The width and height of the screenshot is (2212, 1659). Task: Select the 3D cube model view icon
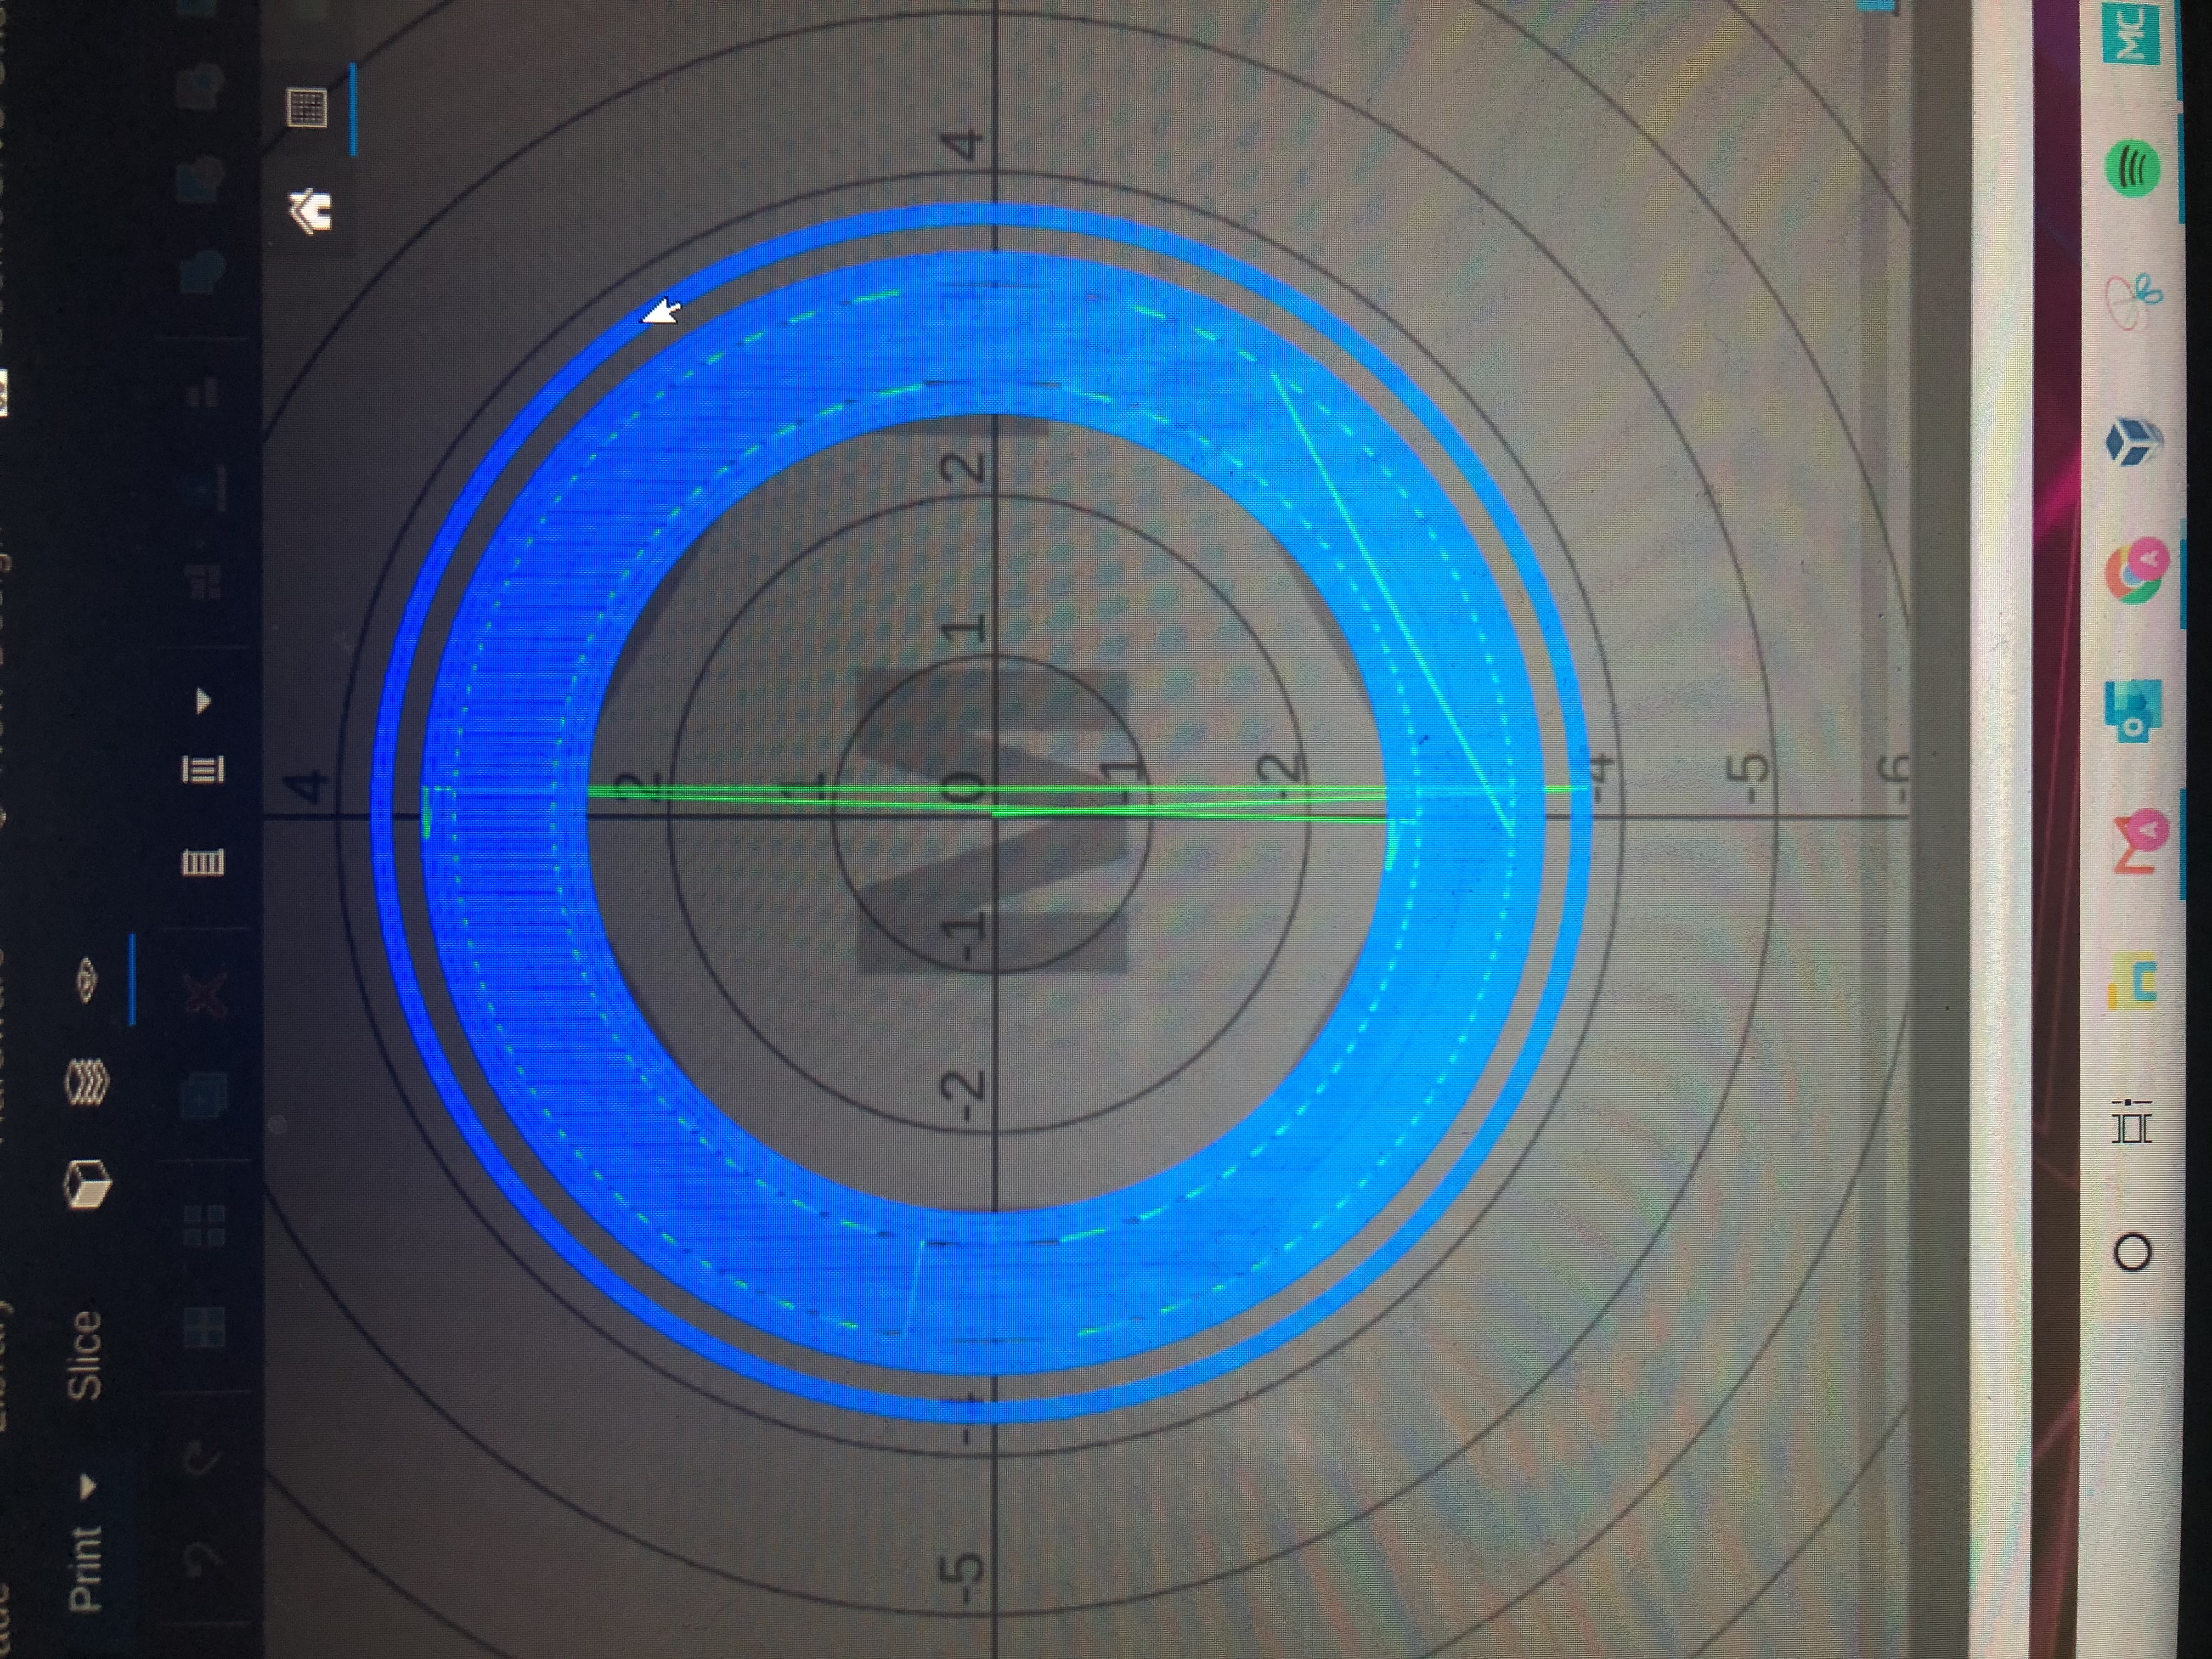87,1184
